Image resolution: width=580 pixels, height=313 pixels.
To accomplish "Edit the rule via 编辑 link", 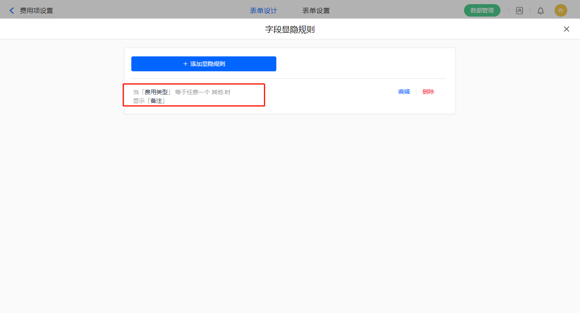I will pos(404,92).
